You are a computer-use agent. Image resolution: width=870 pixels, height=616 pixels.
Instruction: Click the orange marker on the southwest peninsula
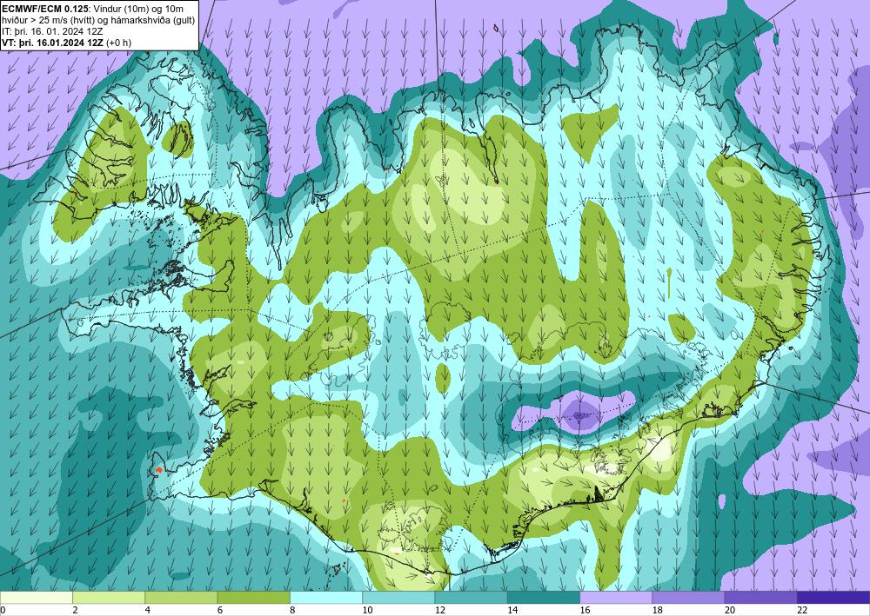coord(158,470)
